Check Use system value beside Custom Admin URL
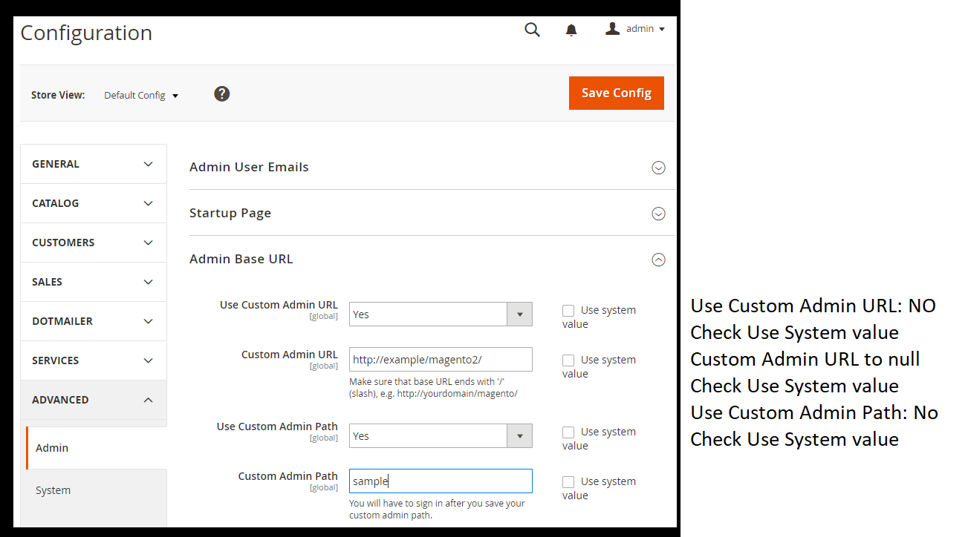This screenshot has width=968, height=537. coord(568,360)
